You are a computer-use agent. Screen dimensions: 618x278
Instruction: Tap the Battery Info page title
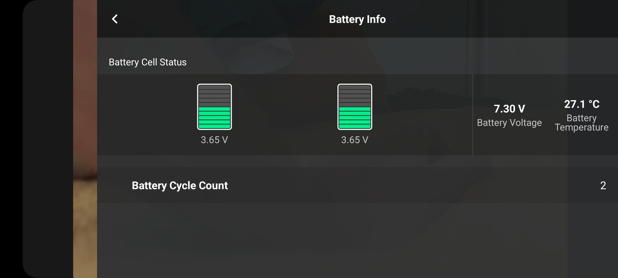tap(357, 19)
